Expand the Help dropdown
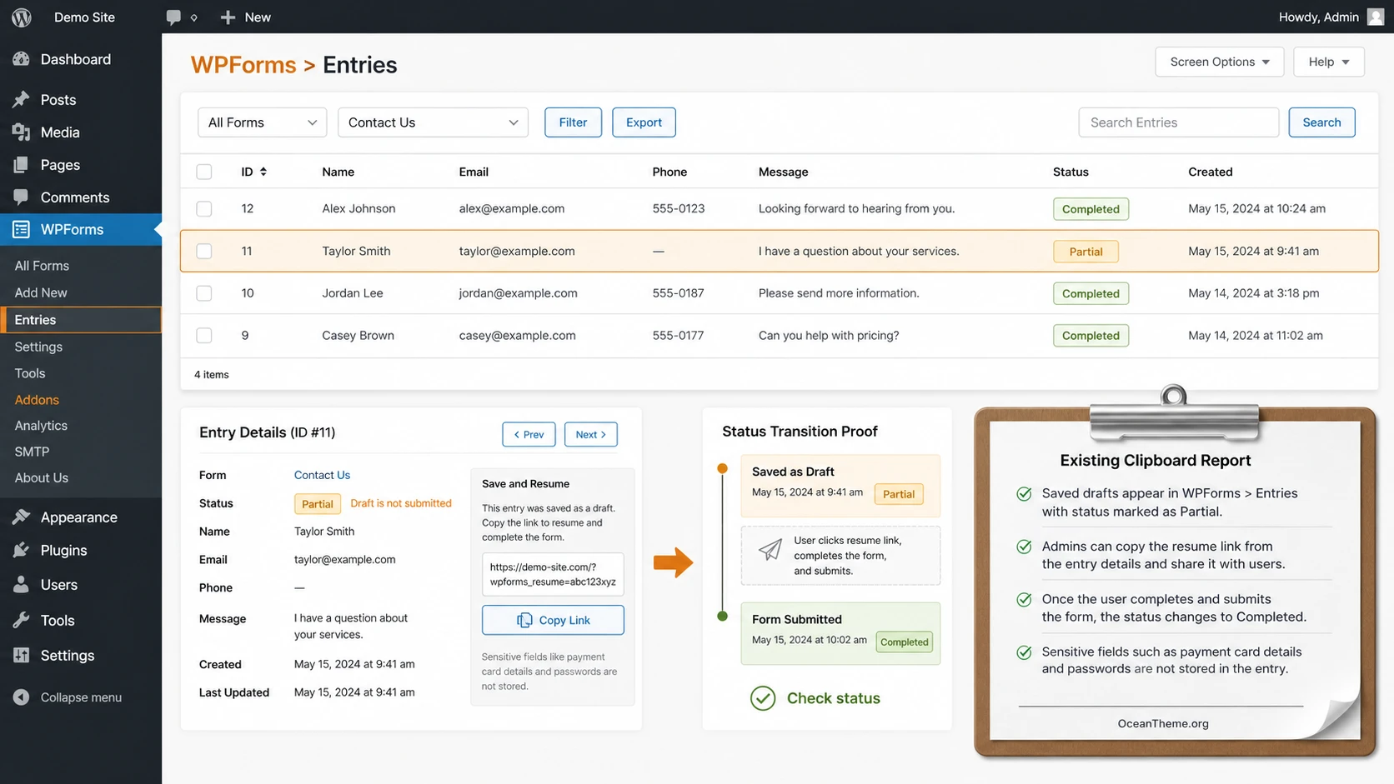 (1328, 62)
